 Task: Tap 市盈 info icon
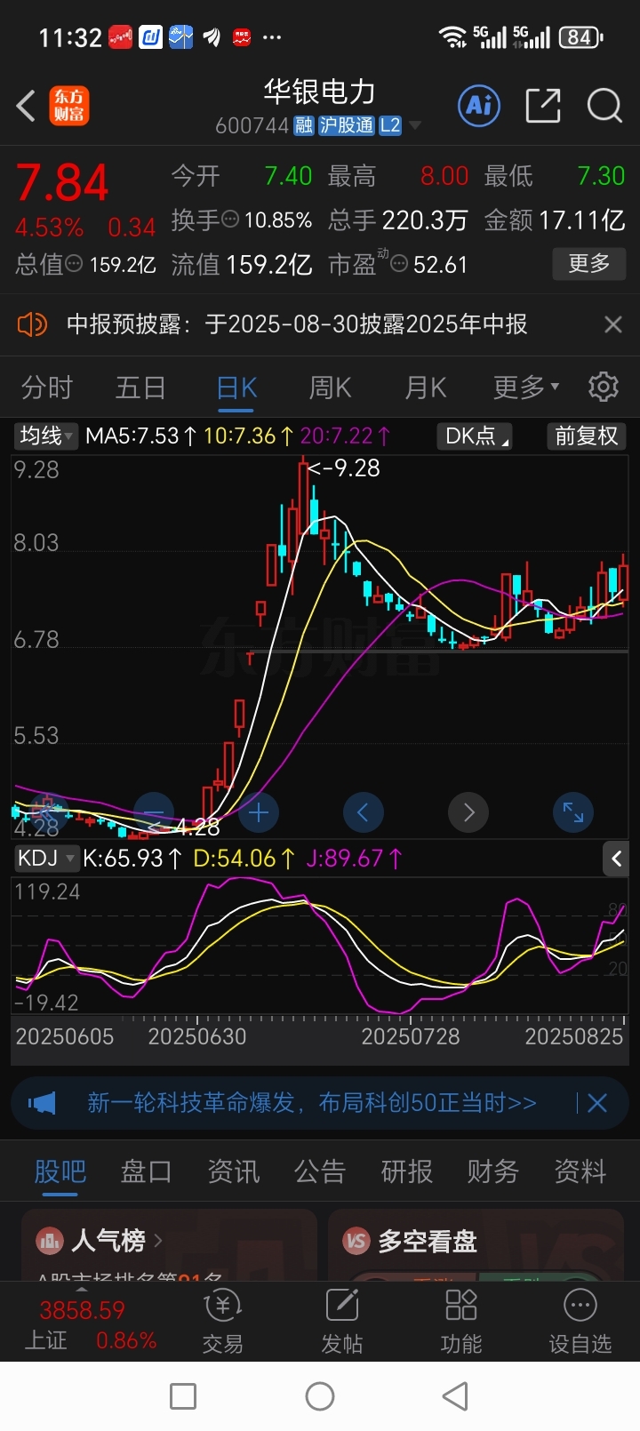[x=399, y=264]
